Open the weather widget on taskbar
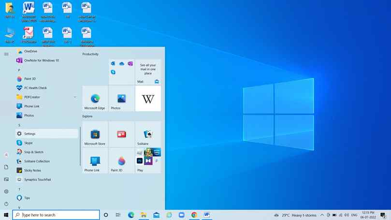Image resolution: width=391 pixels, height=220 pixels. click(295, 215)
